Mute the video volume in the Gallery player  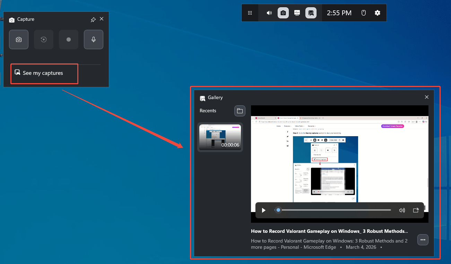coord(402,210)
